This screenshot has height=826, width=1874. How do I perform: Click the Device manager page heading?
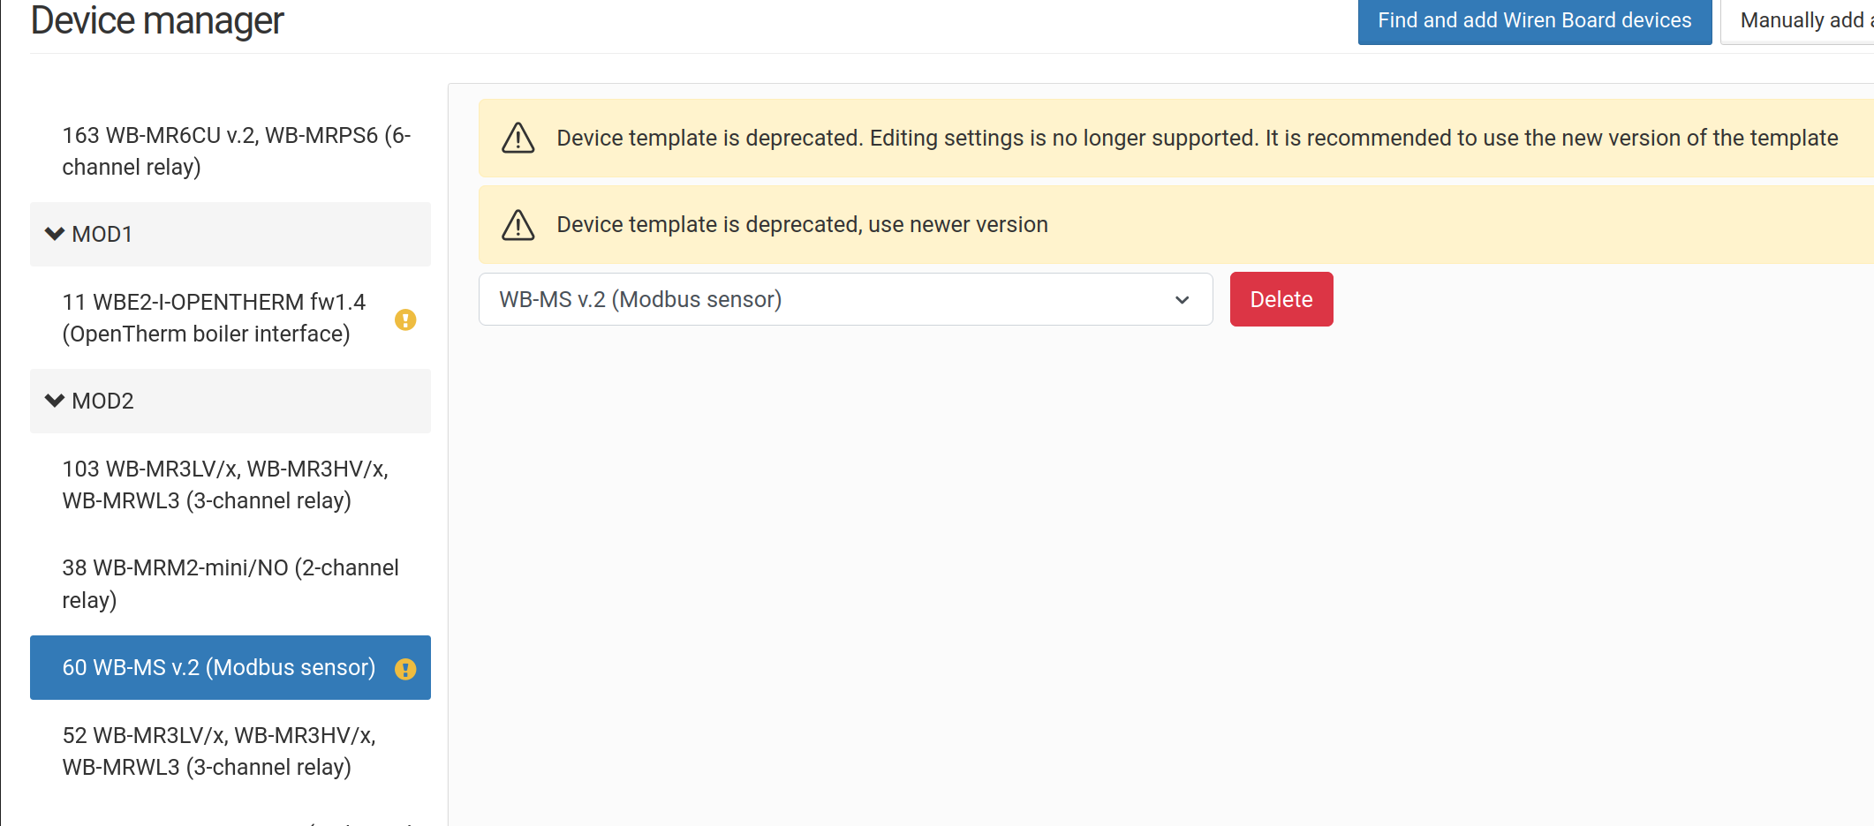pos(157,20)
